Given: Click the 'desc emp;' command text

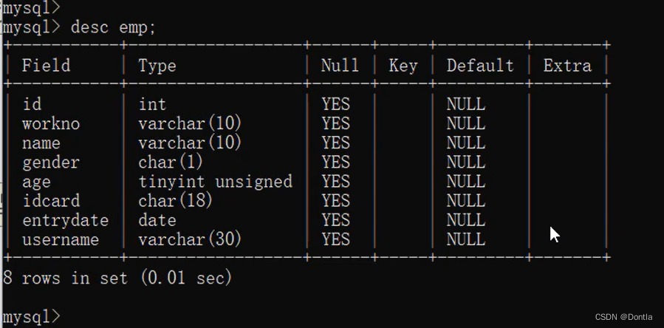Looking at the screenshot, I should tap(113, 27).
